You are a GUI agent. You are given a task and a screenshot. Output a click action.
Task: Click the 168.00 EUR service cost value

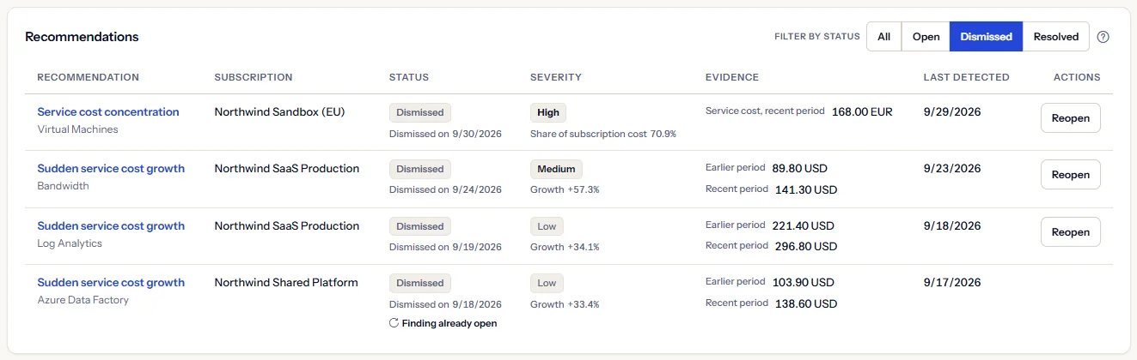point(862,112)
